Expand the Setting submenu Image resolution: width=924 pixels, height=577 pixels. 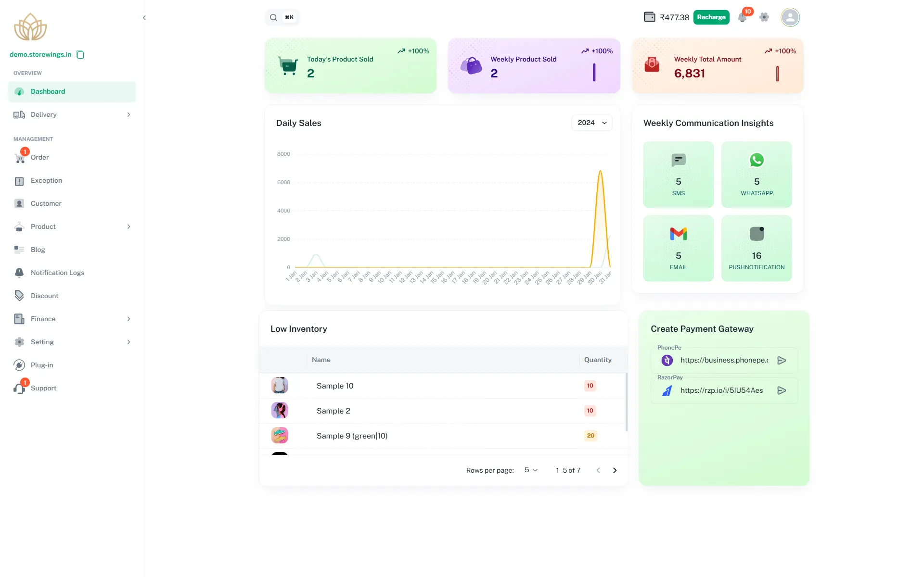click(x=72, y=342)
